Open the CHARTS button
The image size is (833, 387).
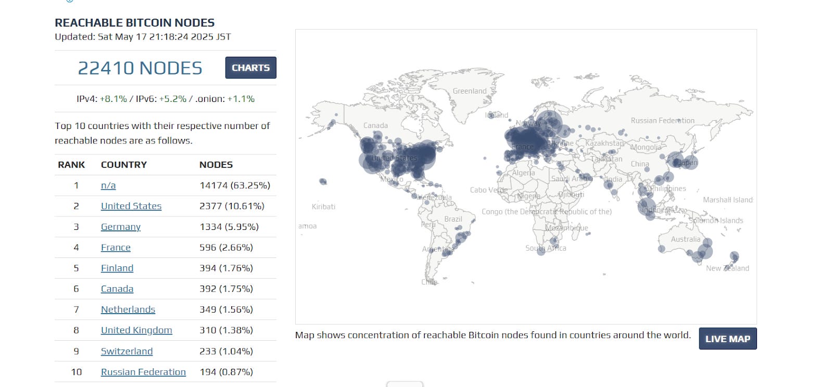(250, 68)
